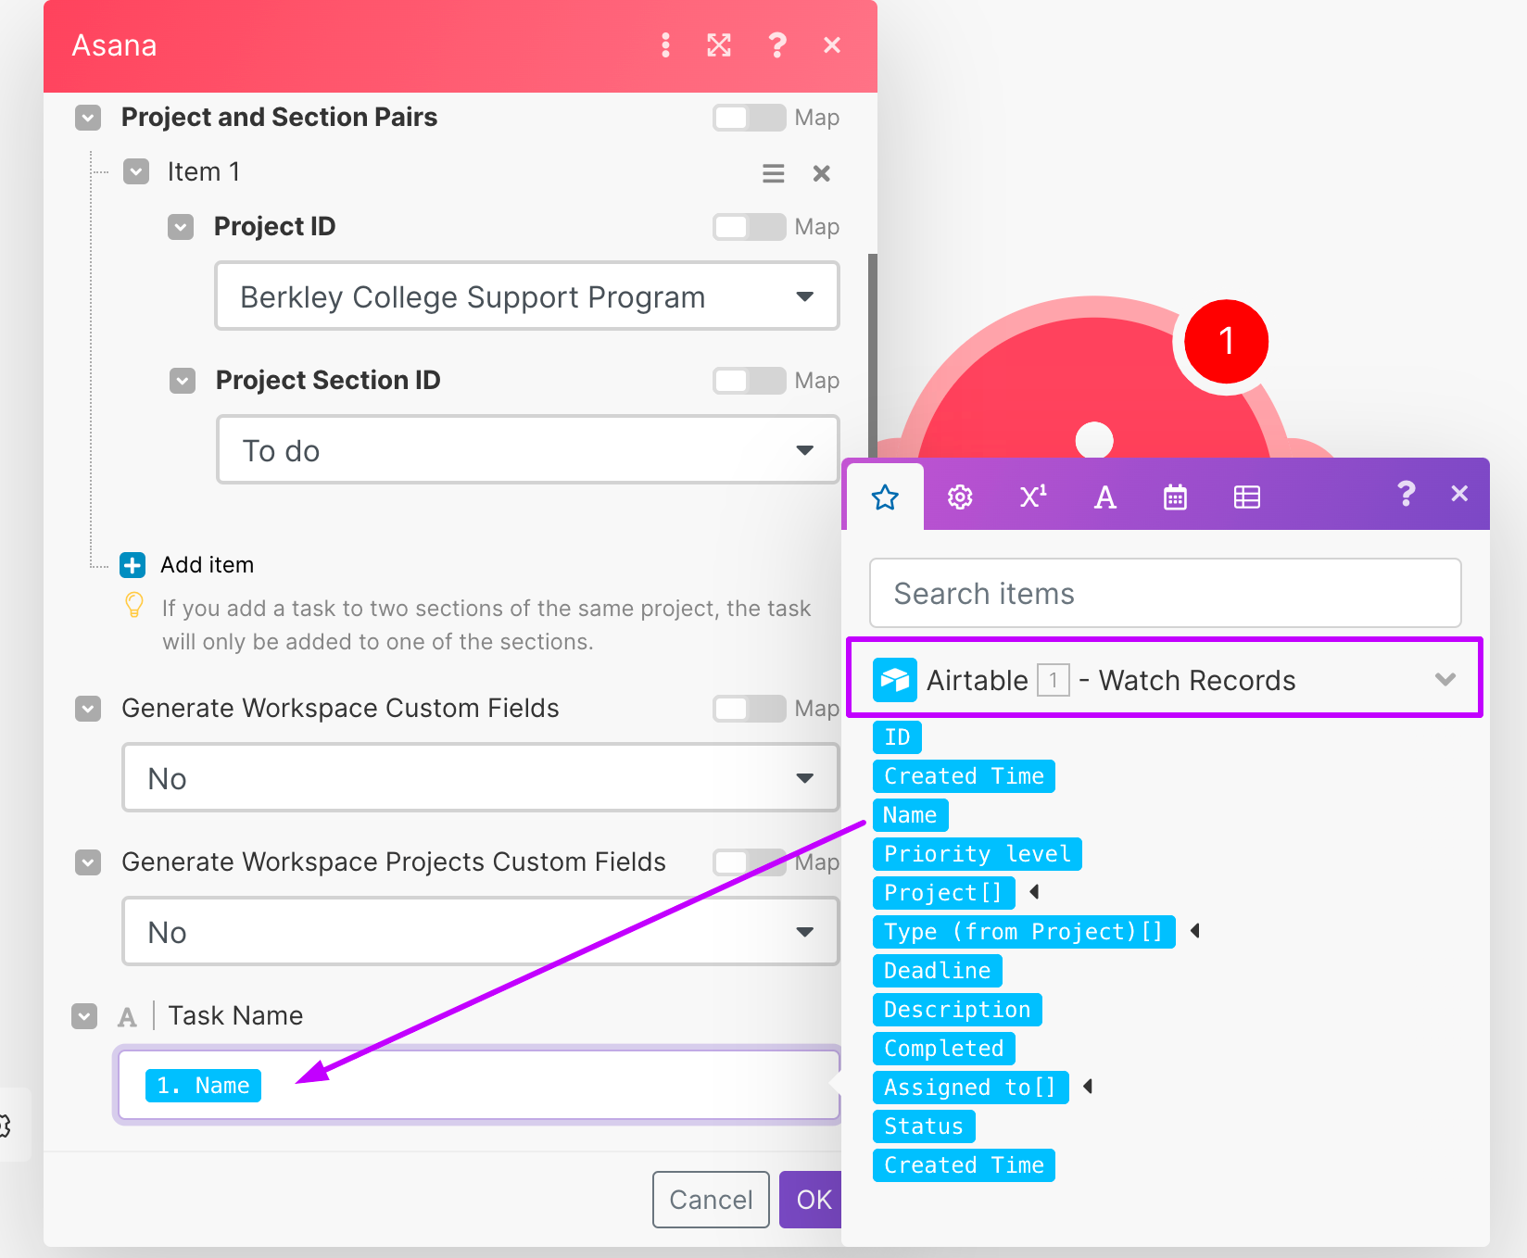Click Add item link
The height and width of the screenshot is (1258, 1527).
(207, 565)
